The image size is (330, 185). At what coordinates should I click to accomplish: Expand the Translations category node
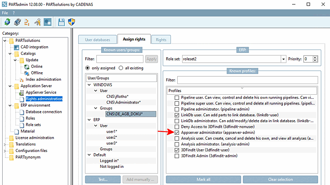[x=5, y=144]
